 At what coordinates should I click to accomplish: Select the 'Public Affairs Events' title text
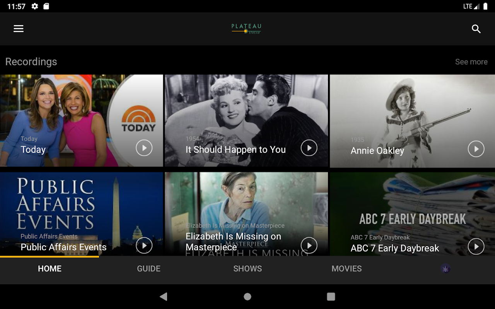(63, 247)
